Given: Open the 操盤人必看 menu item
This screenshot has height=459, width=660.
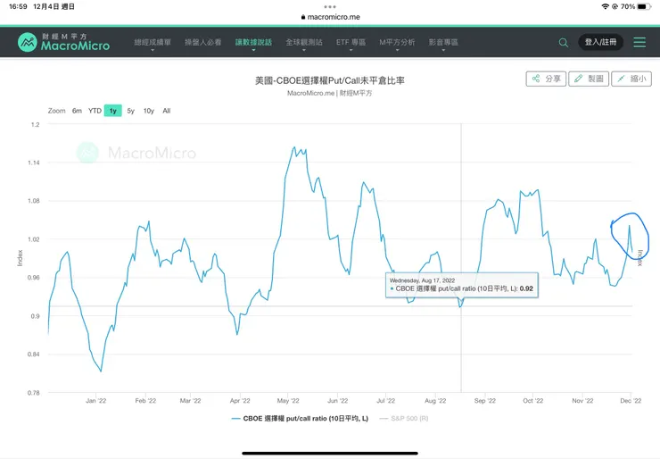Looking at the screenshot, I should [x=202, y=43].
